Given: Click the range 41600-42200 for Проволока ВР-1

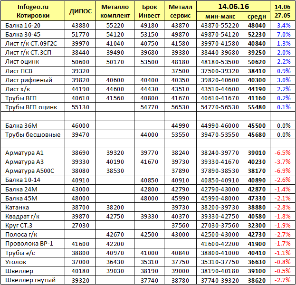Looking at the screenshot, I should coord(220,244).
